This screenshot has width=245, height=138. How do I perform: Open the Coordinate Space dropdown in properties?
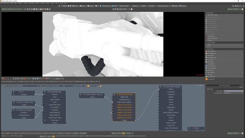point(233,93)
